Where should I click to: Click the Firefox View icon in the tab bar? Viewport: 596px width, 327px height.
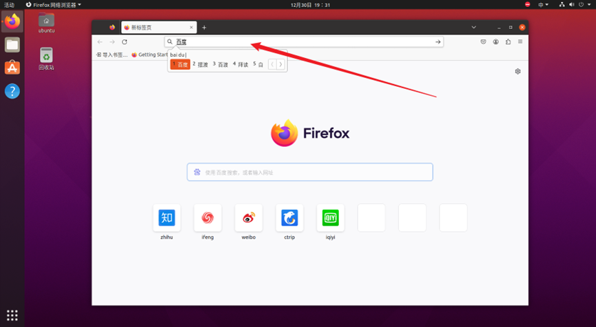click(112, 28)
